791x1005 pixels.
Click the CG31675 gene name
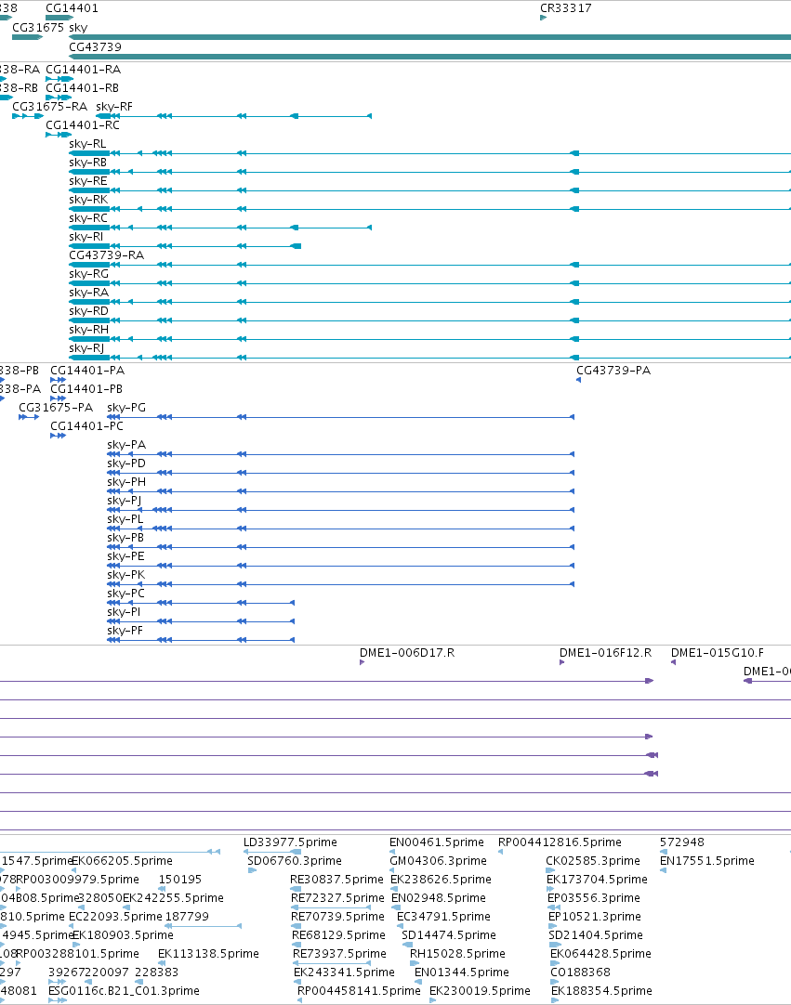pyautogui.click(x=38, y=28)
